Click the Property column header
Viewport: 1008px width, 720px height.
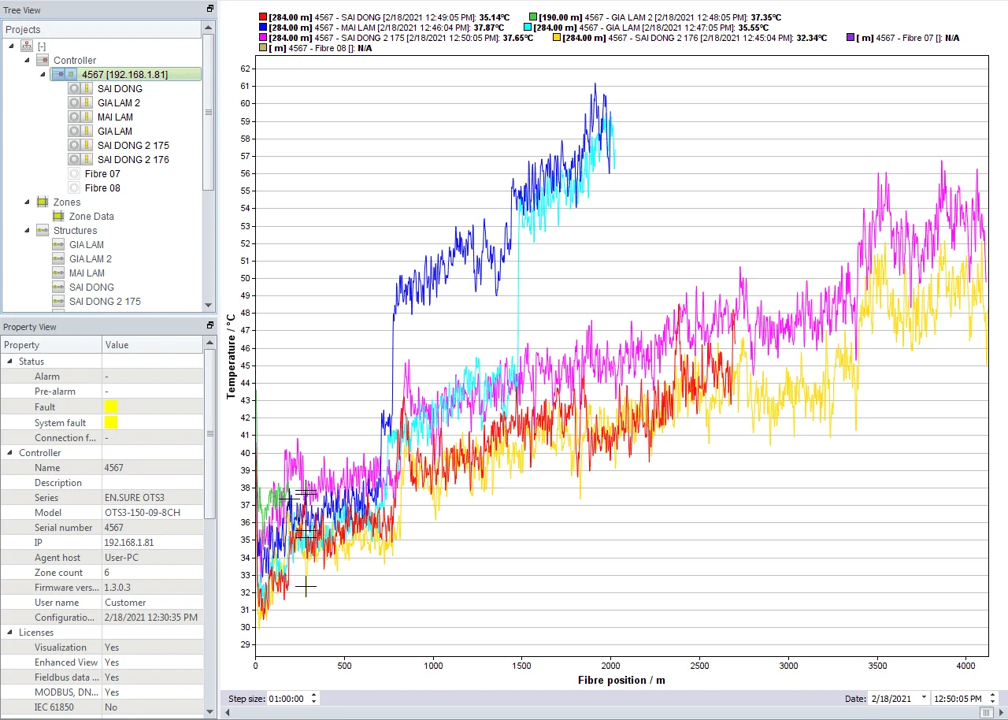pyautogui.click(x=51, y=345)
